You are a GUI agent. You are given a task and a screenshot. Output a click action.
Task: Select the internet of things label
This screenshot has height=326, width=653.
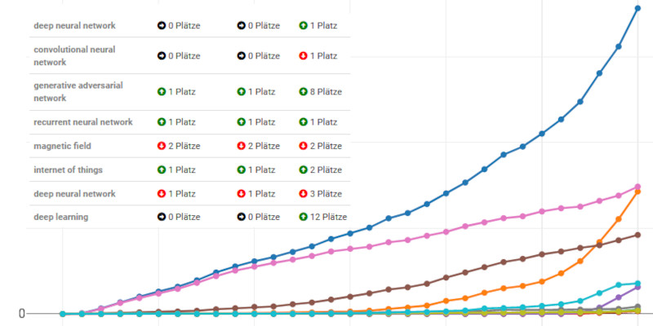click(x=68, y=170)
